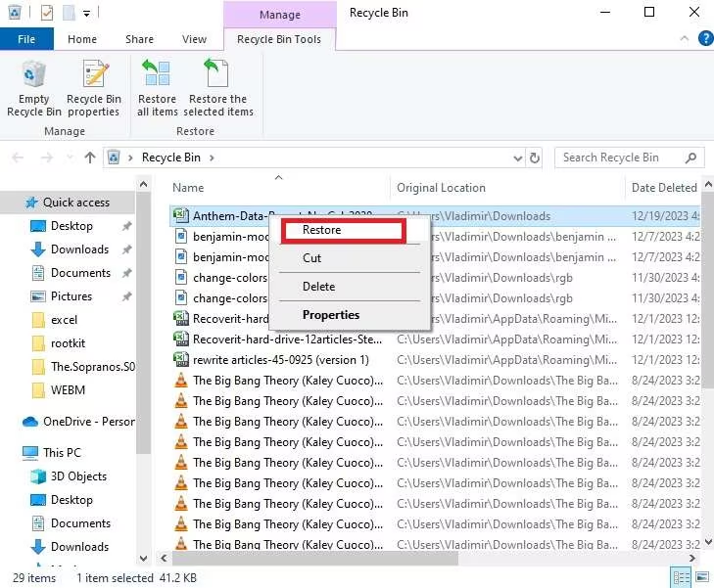This screenshot has width=714, height=588.
Task: Switch to details view in status bar
Action: point(681,577)
